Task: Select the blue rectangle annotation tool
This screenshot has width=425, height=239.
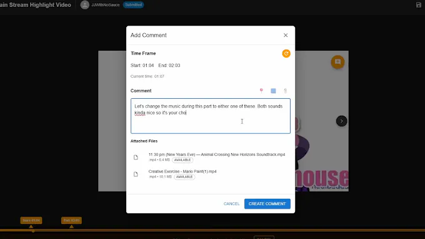Action: tap(273, 91)
